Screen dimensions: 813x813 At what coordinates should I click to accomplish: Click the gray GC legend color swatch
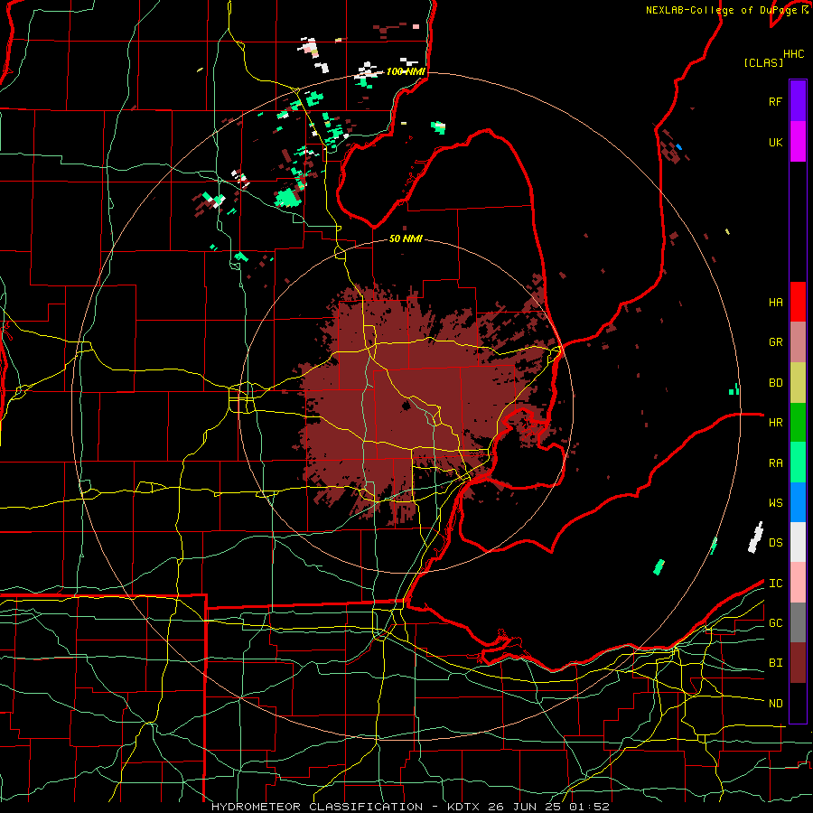pos(798,622)
